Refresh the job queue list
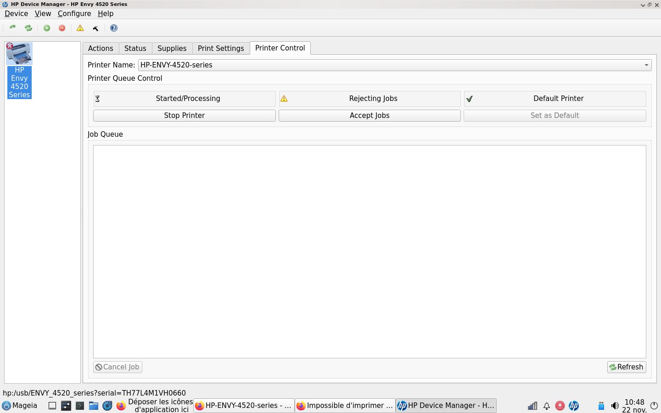Viewport: 661px width, 413px height. (626, 367)
